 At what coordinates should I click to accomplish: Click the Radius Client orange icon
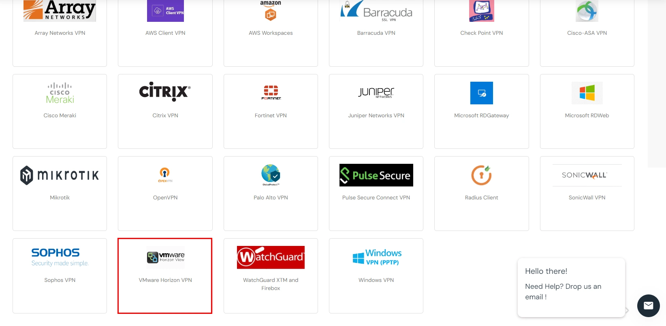click(x=482, y=175)
